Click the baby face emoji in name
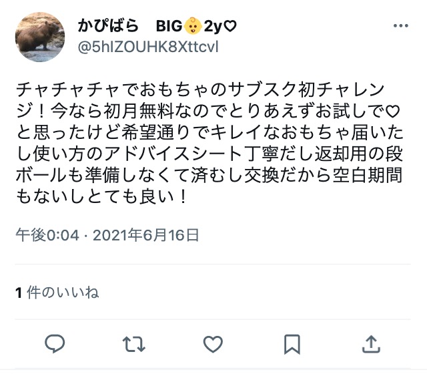 [193, 26]
